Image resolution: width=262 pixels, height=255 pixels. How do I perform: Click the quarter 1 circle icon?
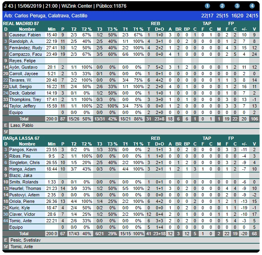208,6
